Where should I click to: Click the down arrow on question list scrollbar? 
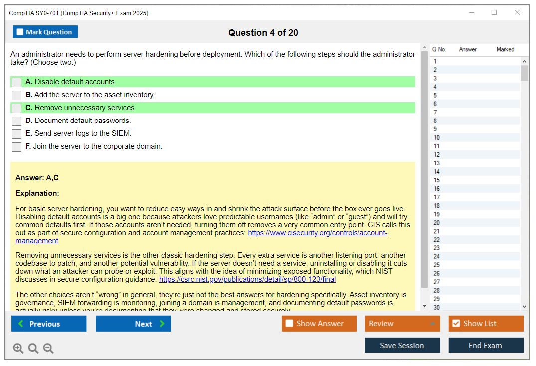[524, 306]
